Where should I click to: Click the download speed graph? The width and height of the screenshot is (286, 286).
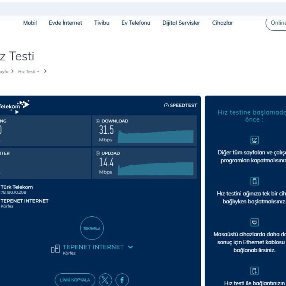click(x=156, y=136)
